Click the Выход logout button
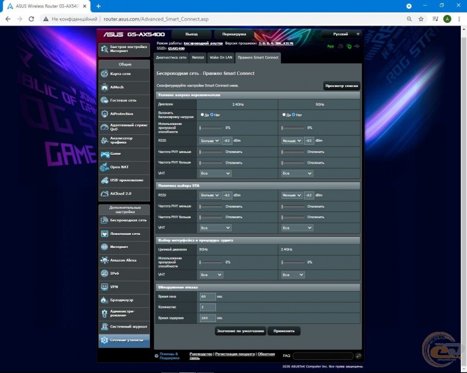Screen dimensions: 467x373 point(192,34)
